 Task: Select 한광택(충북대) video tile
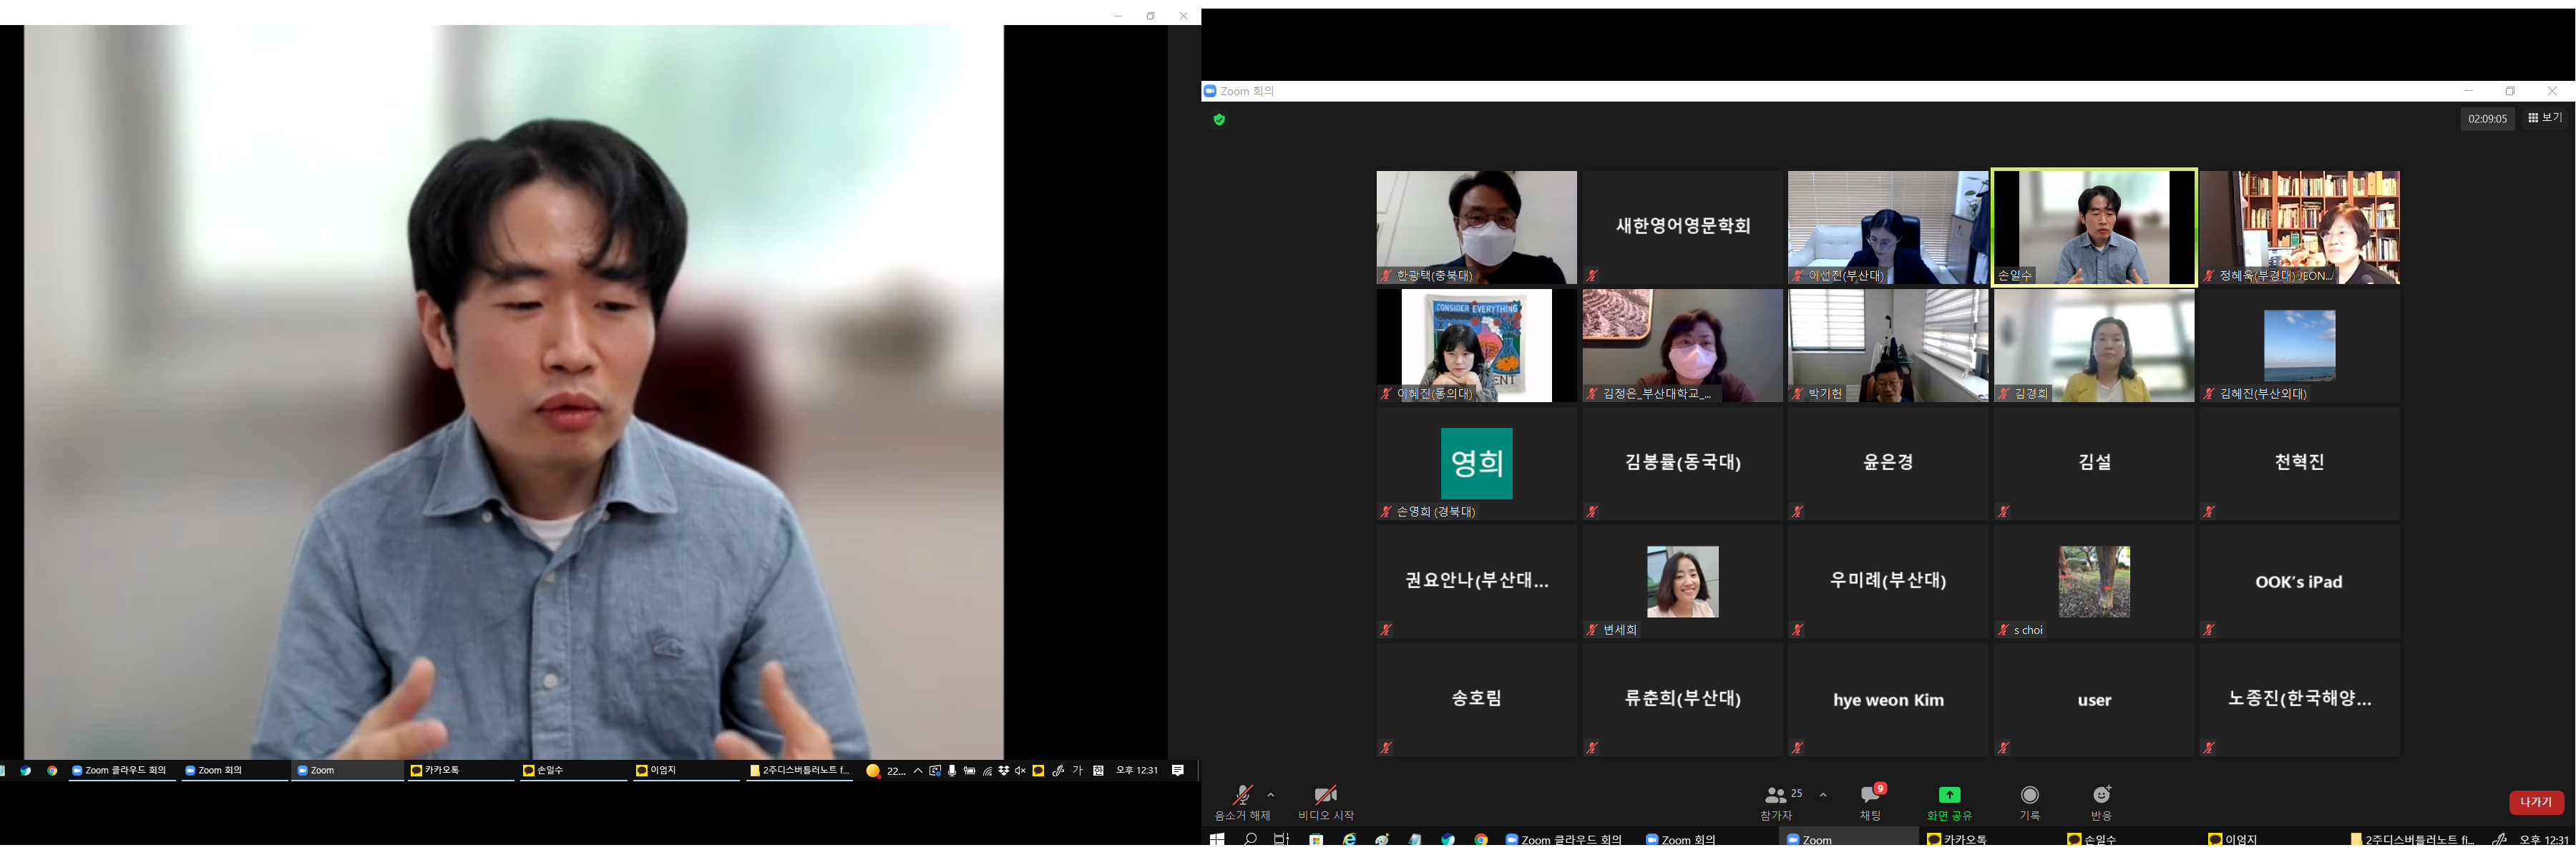click(x=1476, y=227)
